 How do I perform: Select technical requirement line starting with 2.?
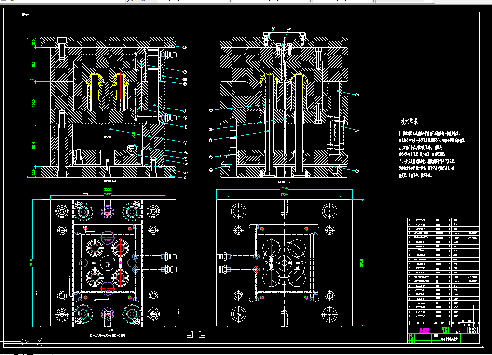point(421,147)
